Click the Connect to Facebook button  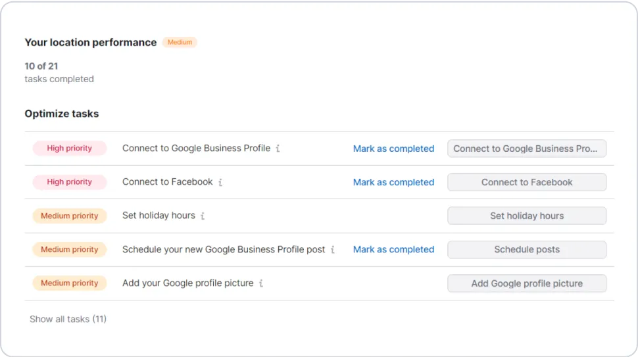[527, 182]
